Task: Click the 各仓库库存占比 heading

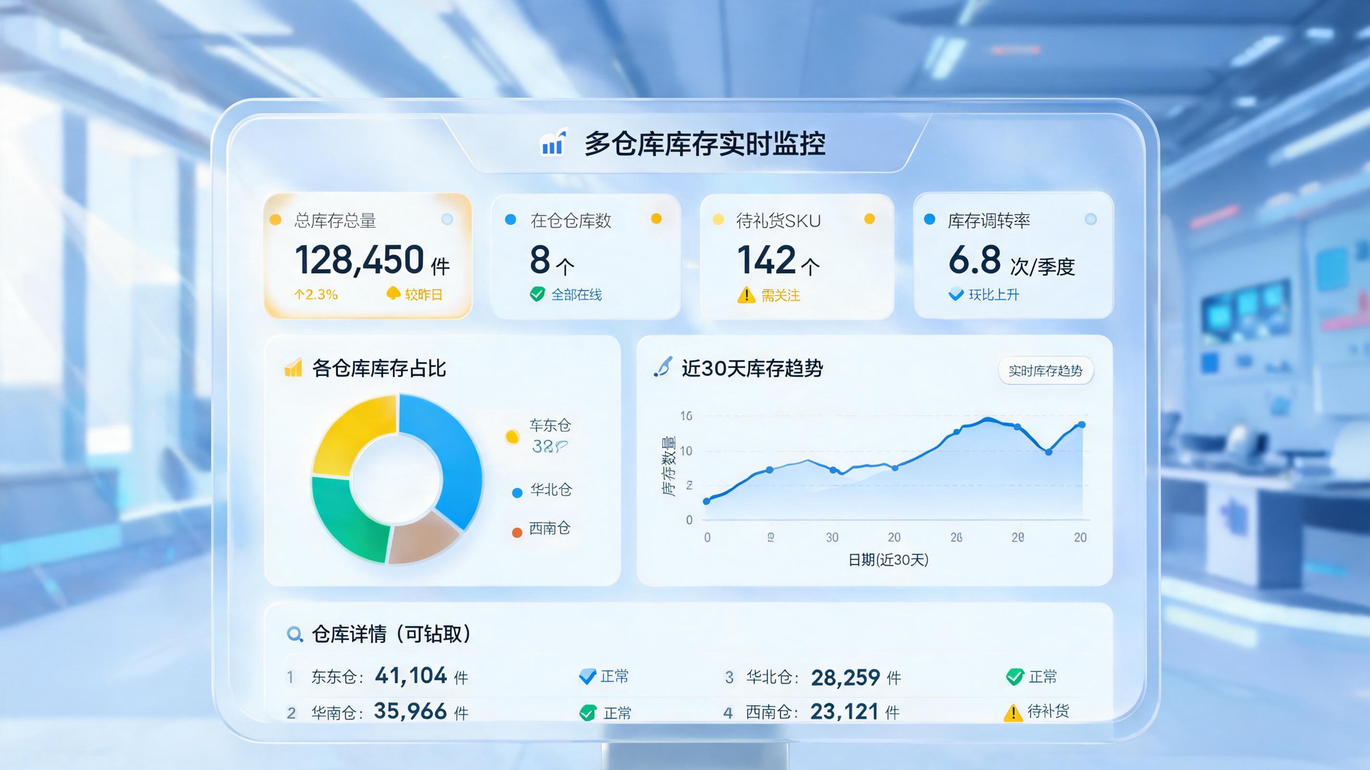Action: click(379, 368)
